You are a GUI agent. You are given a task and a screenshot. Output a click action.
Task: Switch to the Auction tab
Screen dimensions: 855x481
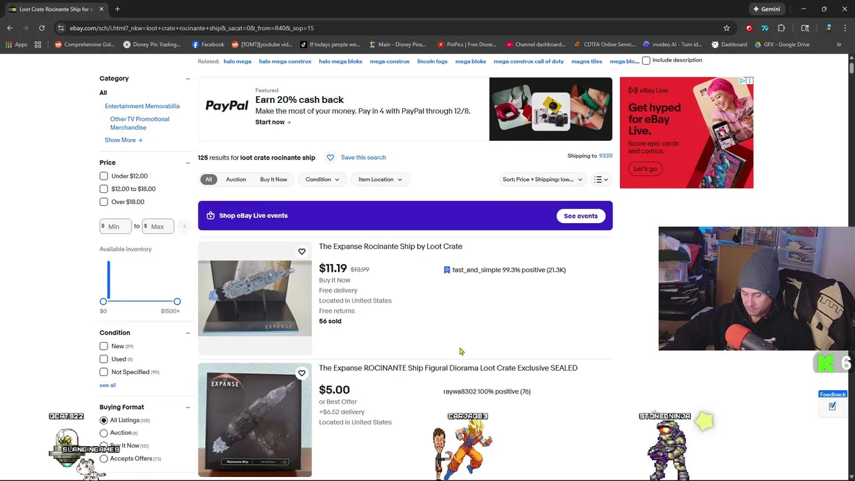pyautogui.click(x=236, y=180)
